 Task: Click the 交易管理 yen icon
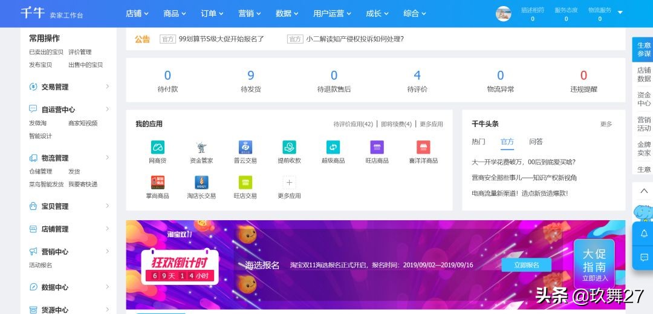click(33, 87)
